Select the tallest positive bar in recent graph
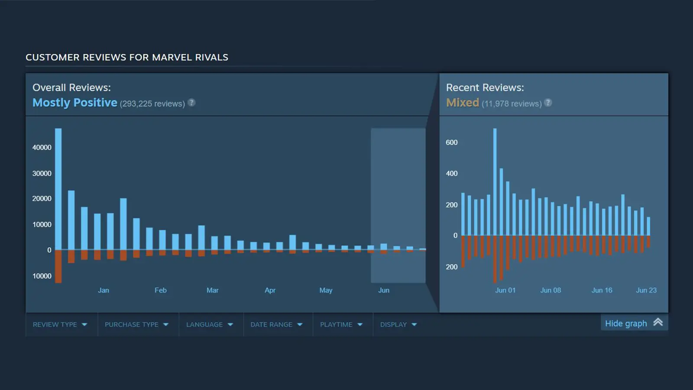Screen dimensions: 693x390 495,182
